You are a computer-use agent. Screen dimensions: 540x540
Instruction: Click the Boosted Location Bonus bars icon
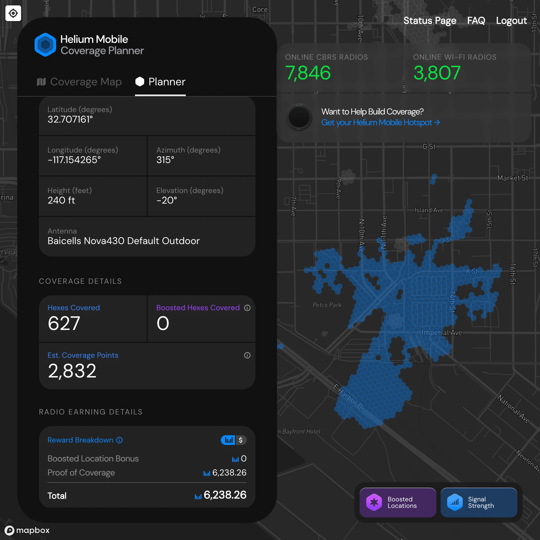235,459
